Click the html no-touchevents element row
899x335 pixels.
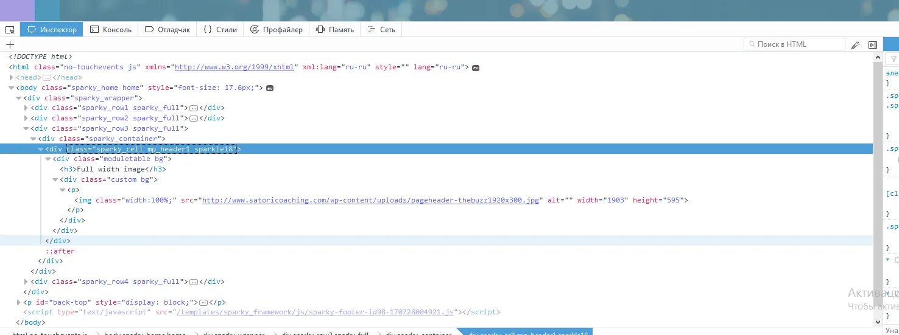[436, 67]
